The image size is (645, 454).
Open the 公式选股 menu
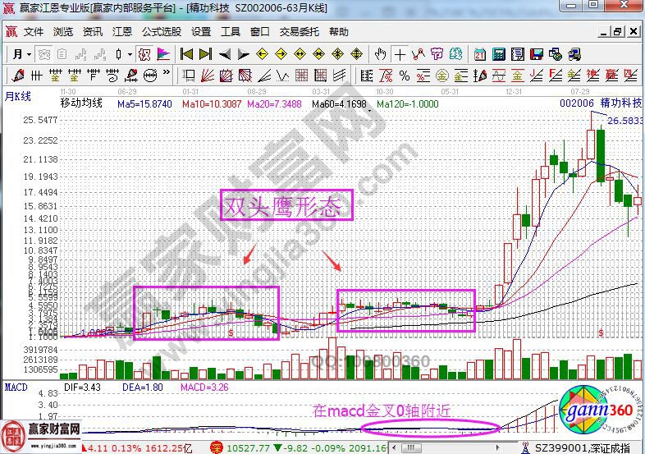tap(162, 32)
